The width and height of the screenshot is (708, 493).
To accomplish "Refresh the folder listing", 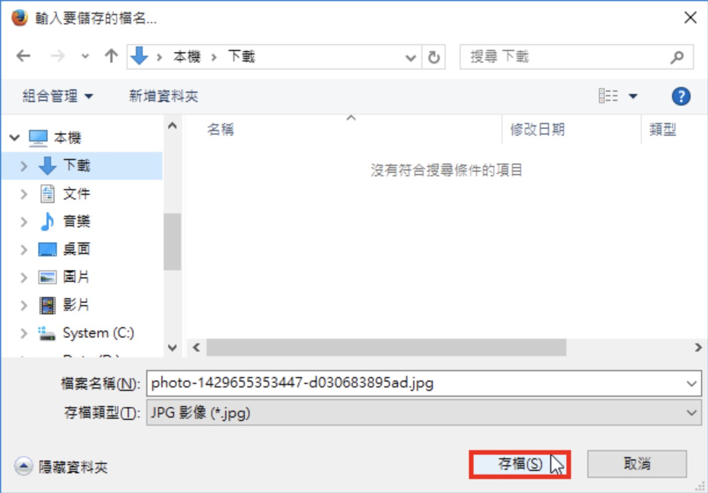I will coord(433,57).
